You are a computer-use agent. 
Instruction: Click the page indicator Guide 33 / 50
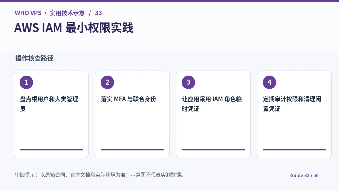(x=304, y=175)
